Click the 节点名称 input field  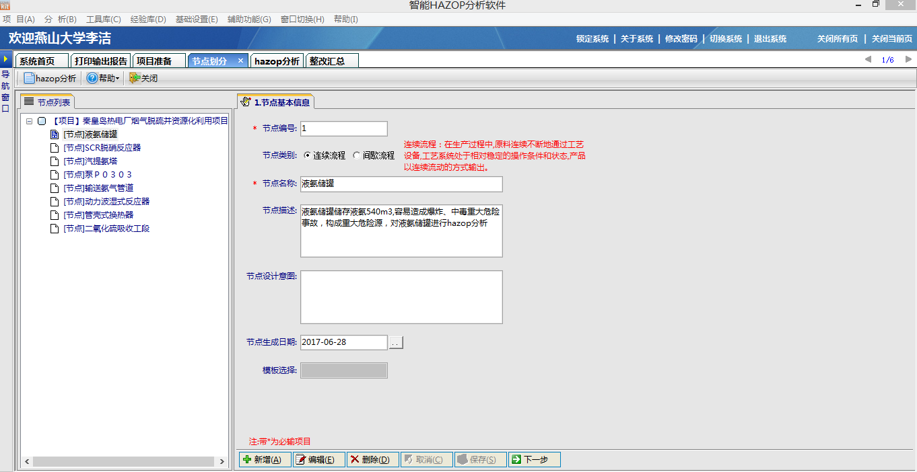click(401, 184)
